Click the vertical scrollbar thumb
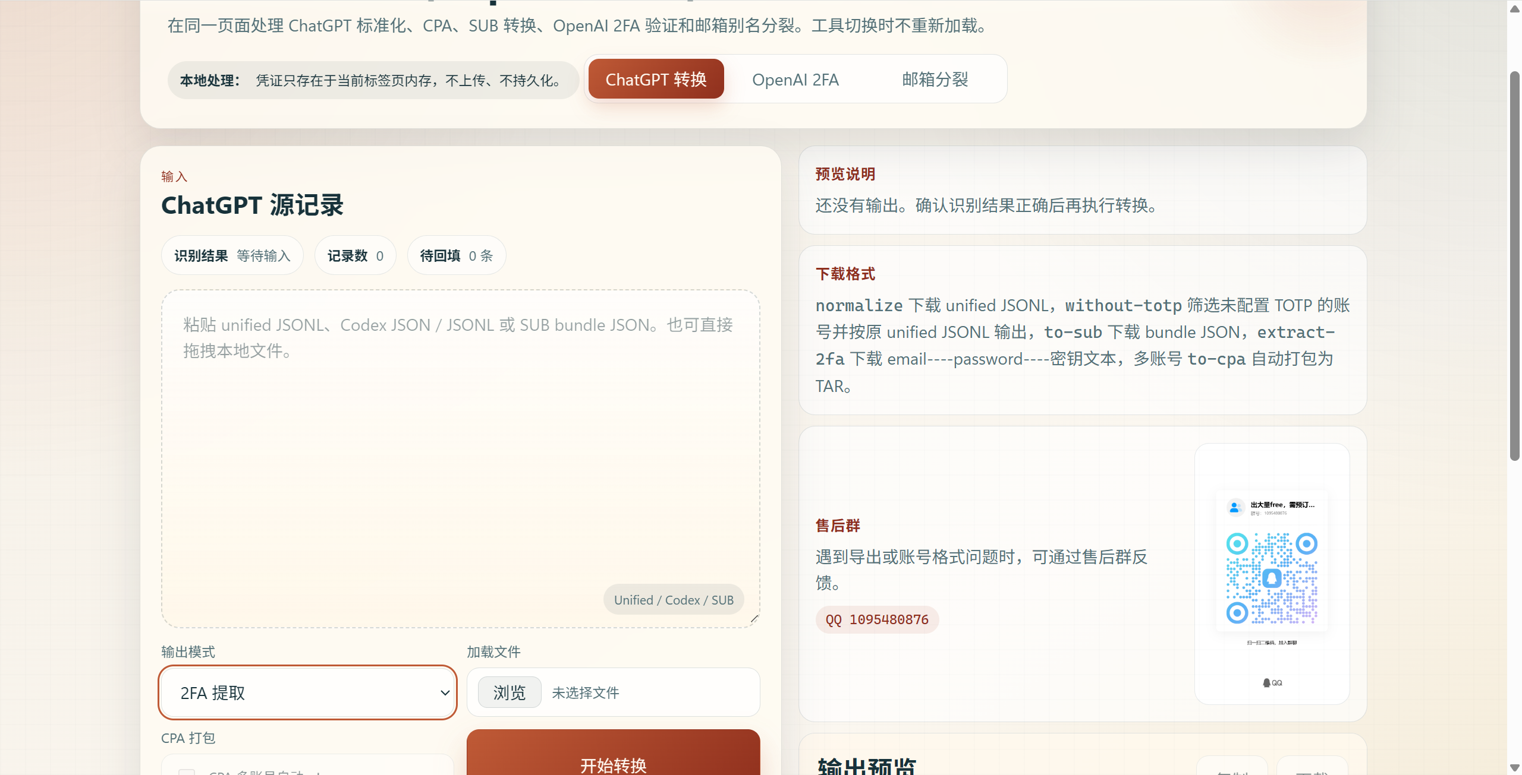The width and height of the screenshot is (1522, 775). pos(1515,266)
